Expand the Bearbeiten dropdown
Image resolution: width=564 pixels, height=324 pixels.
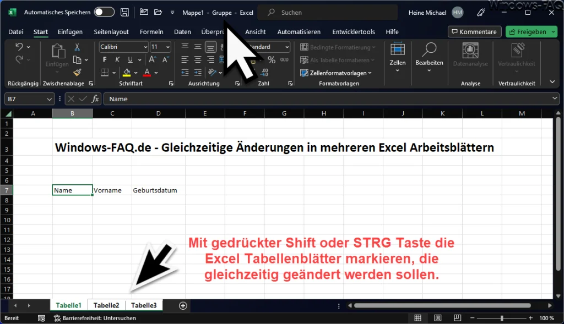(429, 70)
